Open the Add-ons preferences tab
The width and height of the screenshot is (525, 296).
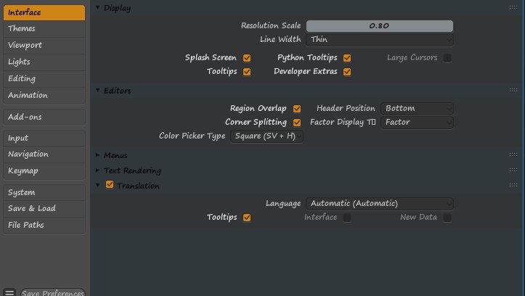(44, 117)
